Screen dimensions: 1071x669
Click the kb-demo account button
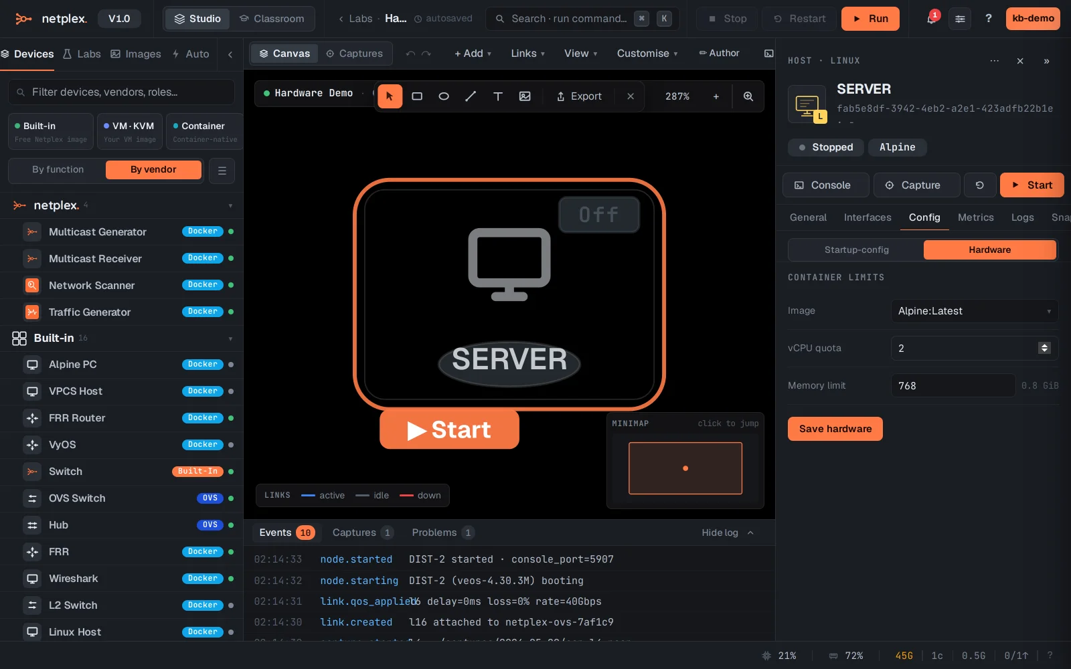[1033, 19]
